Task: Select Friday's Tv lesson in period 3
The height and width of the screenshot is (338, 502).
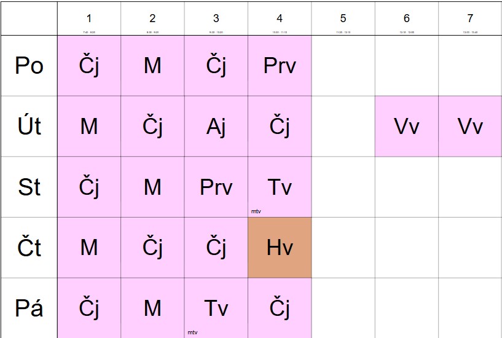Action: (x=216, y=308)
